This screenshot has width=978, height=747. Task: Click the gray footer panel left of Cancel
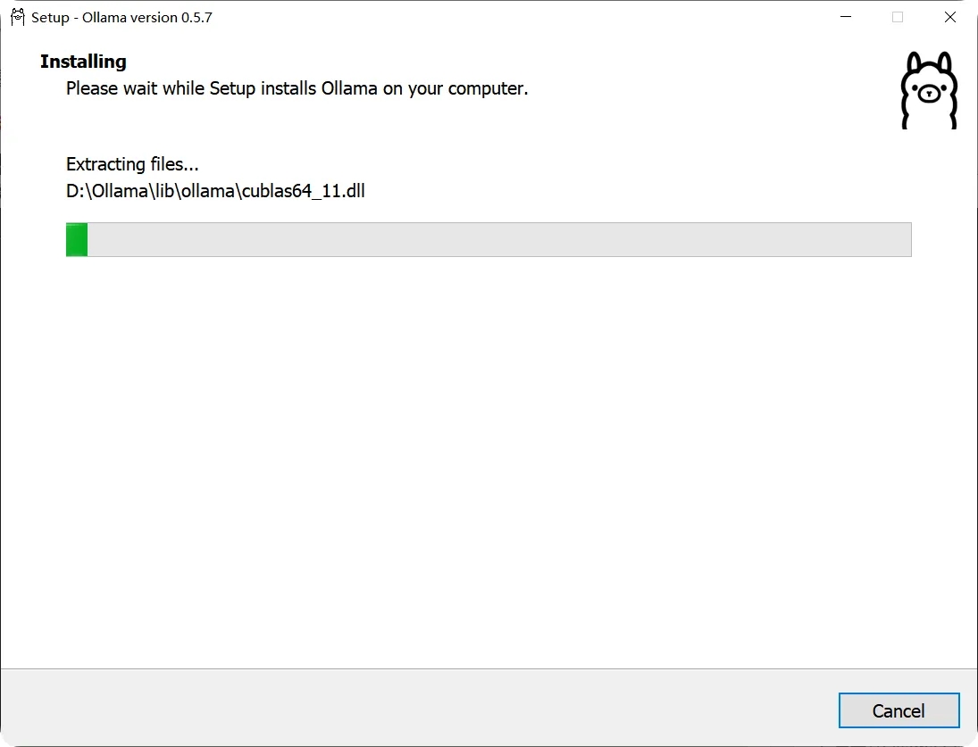tap(418, 708)
